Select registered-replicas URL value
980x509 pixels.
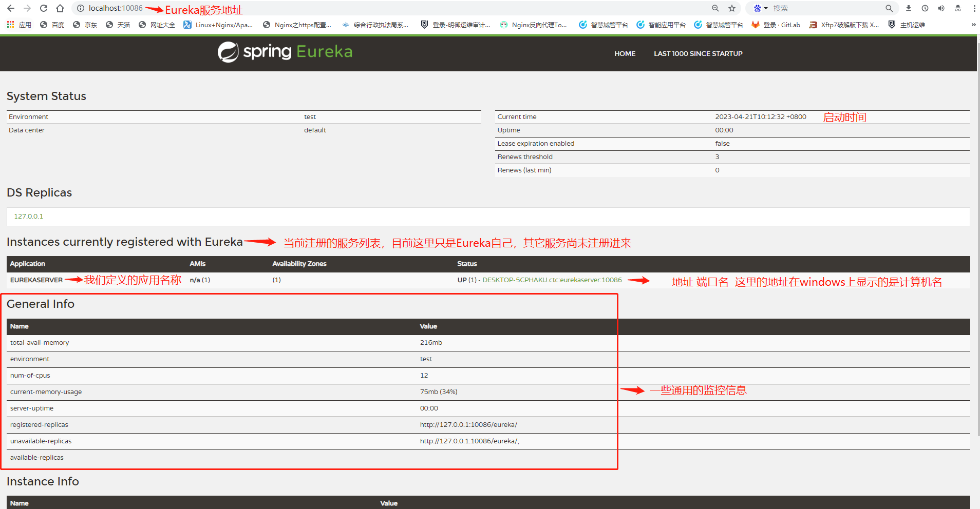point(468,424)
